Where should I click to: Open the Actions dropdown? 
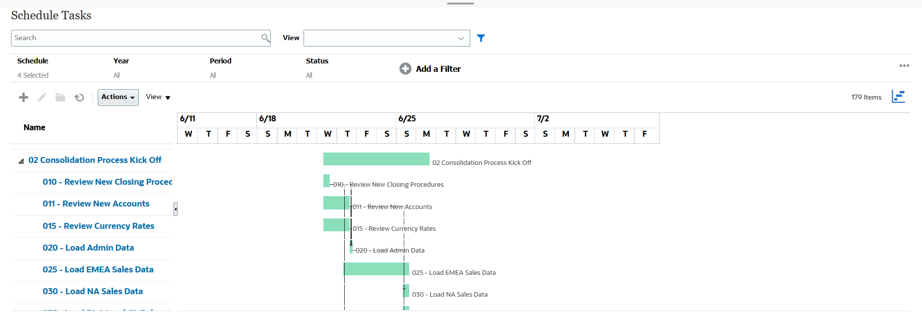[118, 97]
